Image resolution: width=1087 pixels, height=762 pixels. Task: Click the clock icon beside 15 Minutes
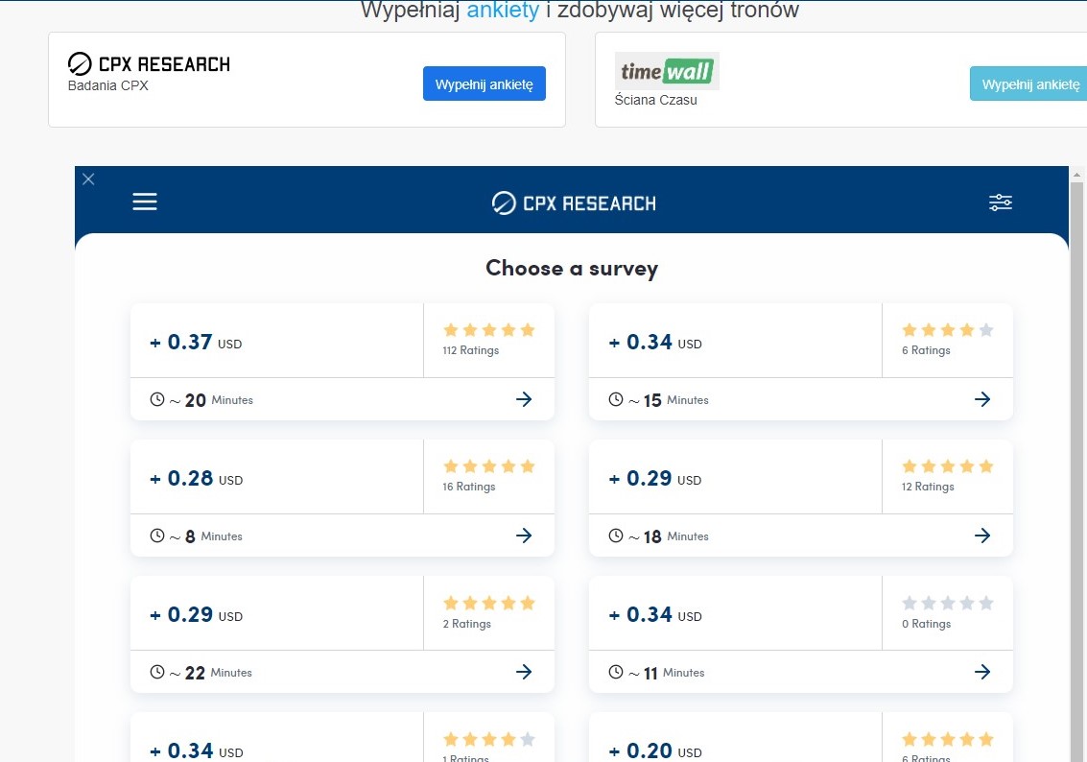[x=616, y=399]
